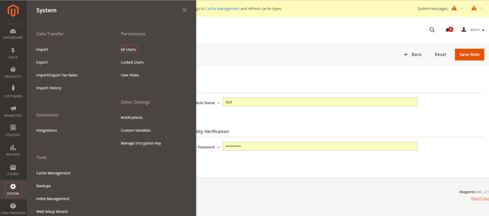The image size is (489, 216).
Task: Close the System menu panel
Action: coord(185,10)
